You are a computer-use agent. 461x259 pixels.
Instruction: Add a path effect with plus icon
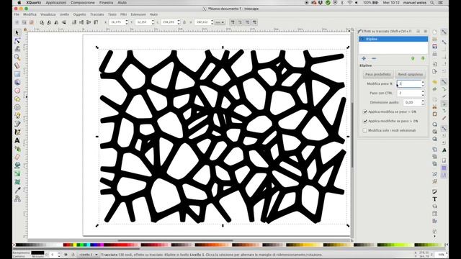[x=364, y=58]
